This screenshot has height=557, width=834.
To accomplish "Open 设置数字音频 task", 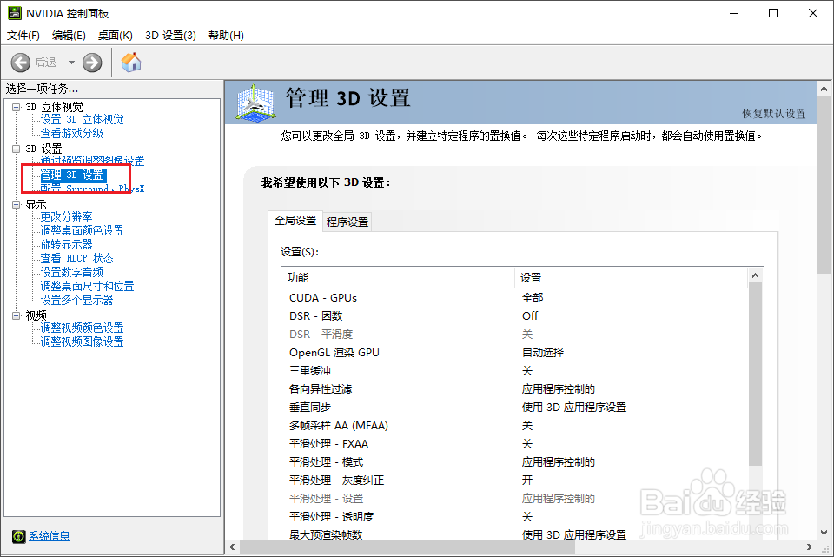I will tap(72, 272).
